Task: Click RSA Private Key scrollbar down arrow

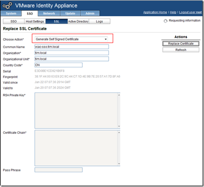Action: [119, 126]
